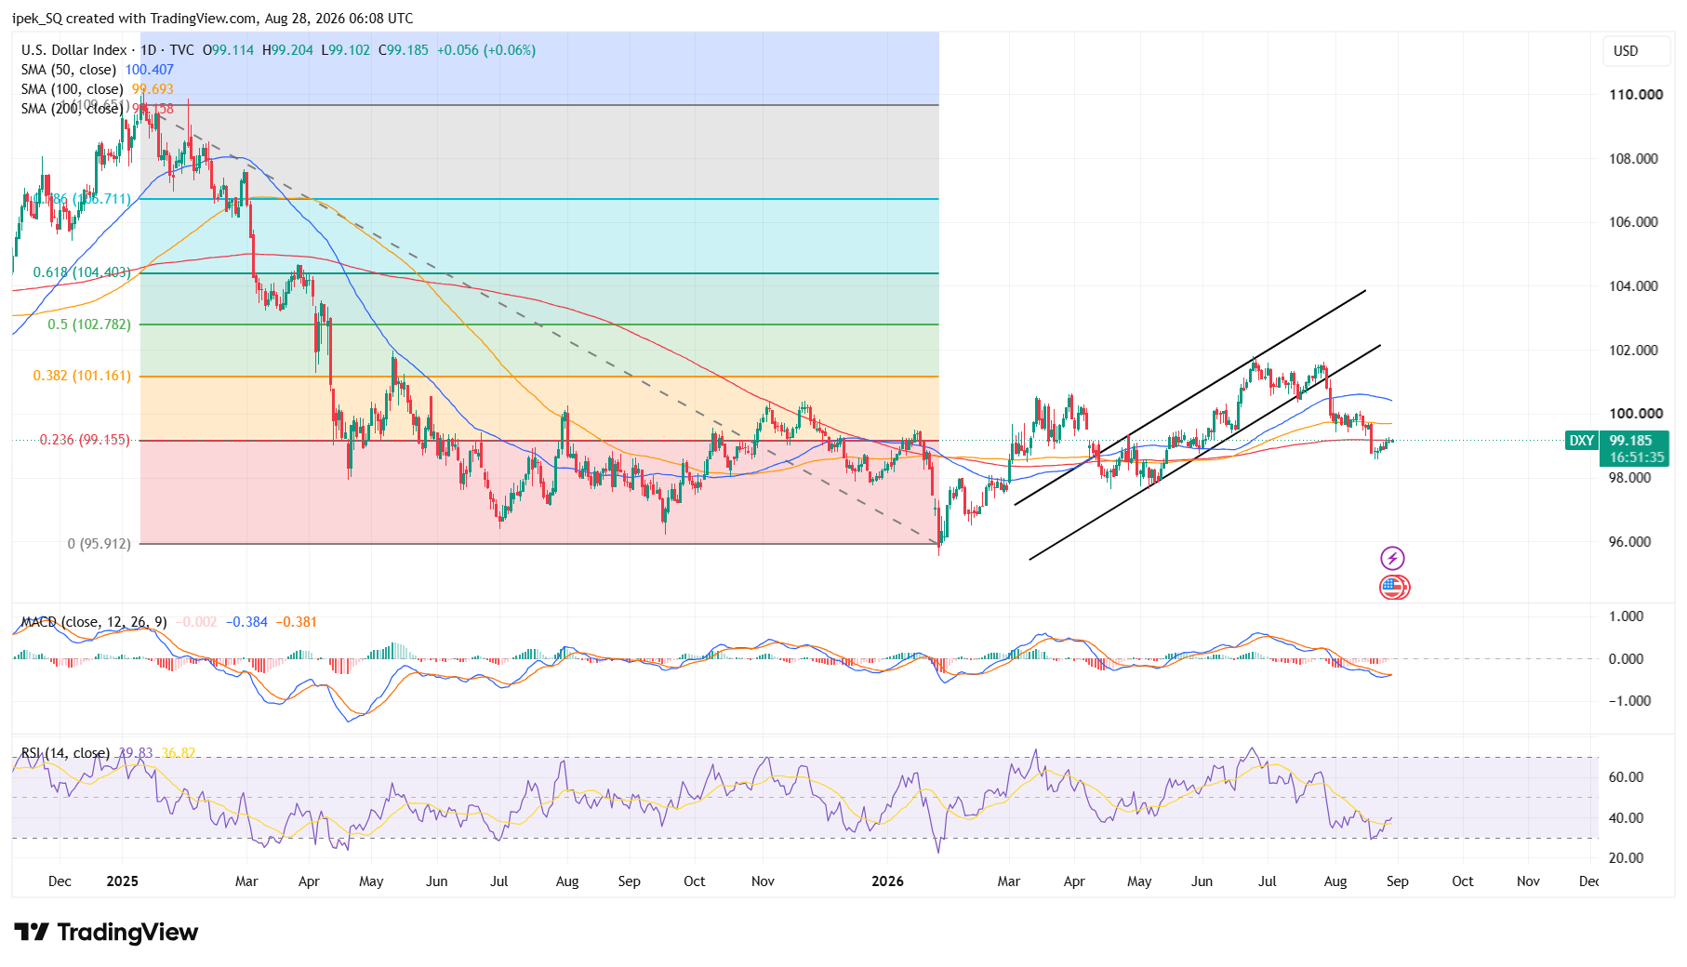Click the 106.000 price axis label

point(1634,222)
